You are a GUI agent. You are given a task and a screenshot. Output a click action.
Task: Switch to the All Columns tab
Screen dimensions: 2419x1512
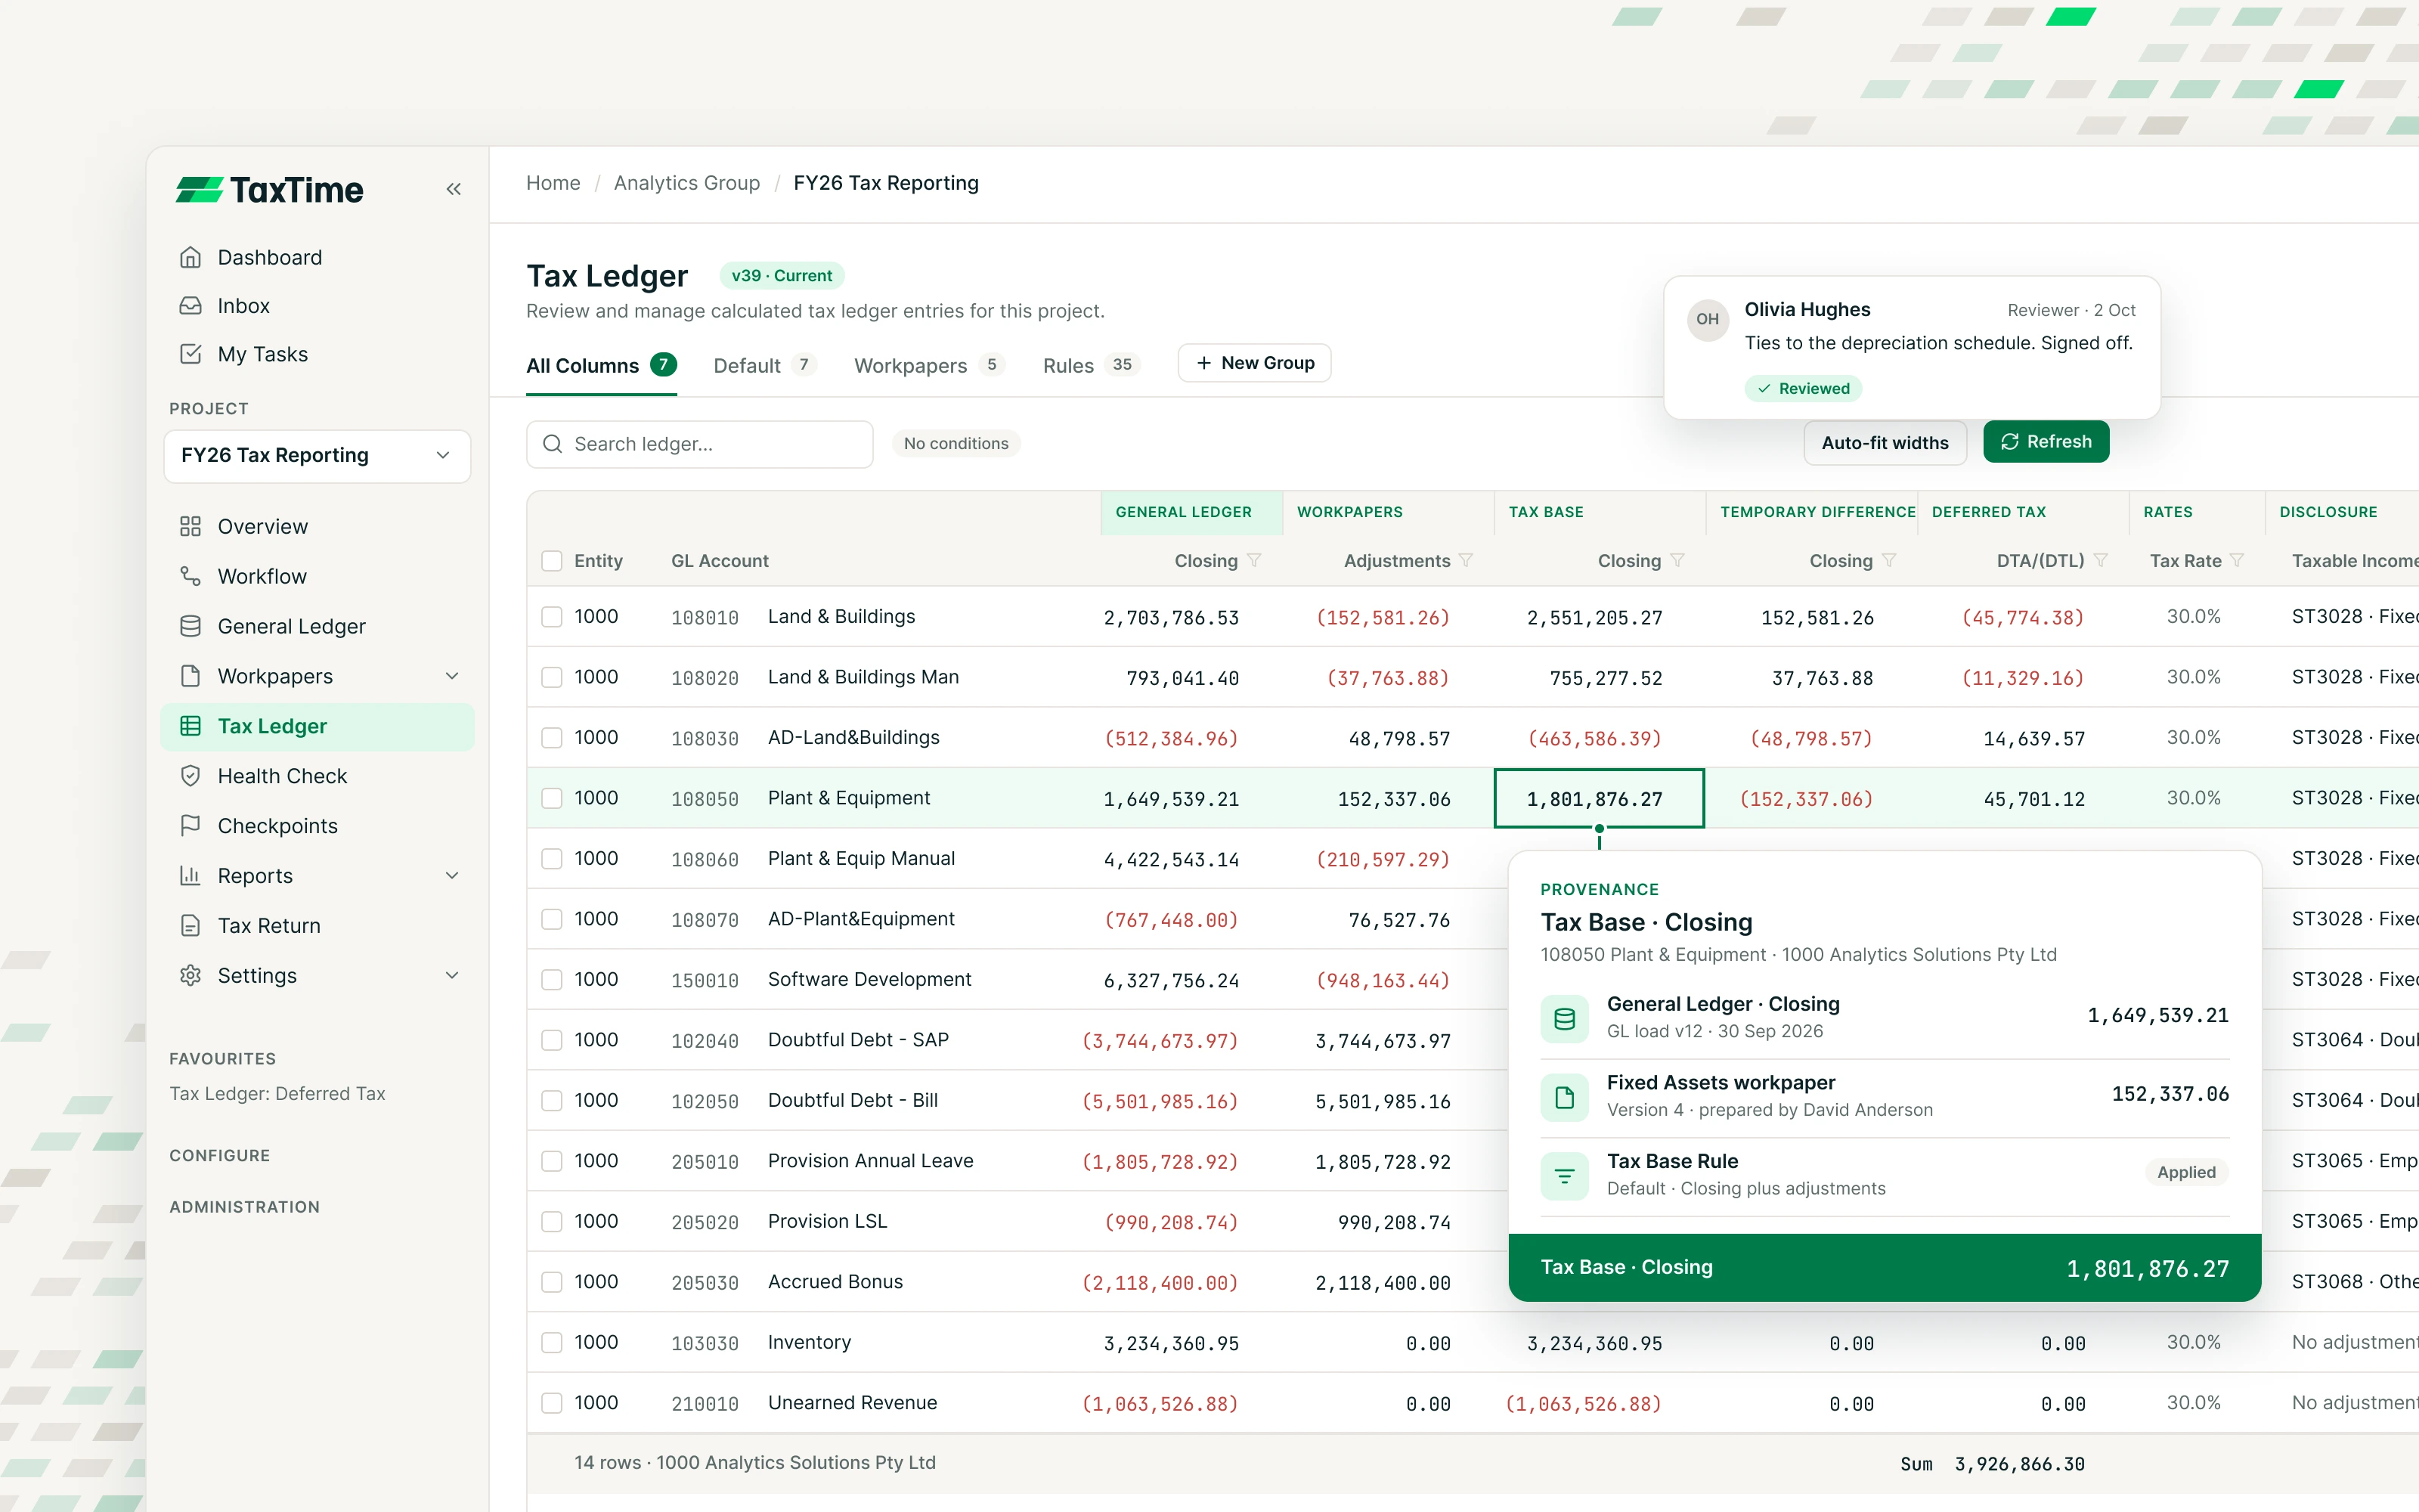(x=601, y=366)
